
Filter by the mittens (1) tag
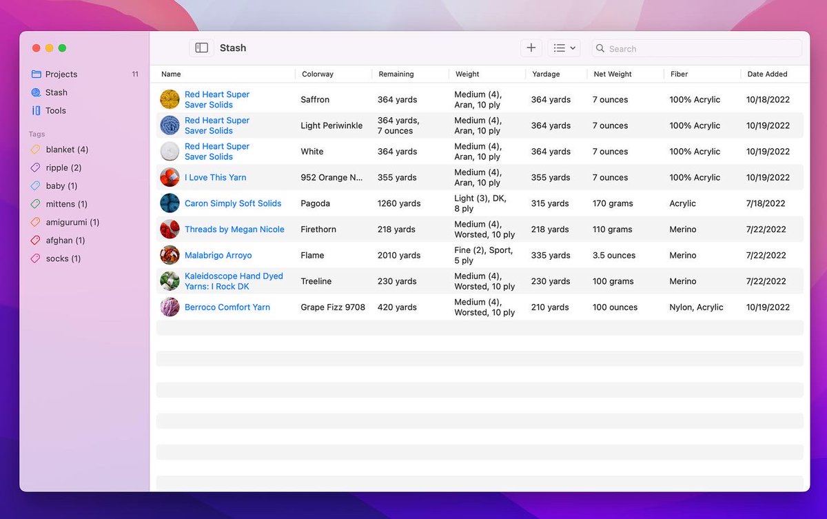(67, 204)
